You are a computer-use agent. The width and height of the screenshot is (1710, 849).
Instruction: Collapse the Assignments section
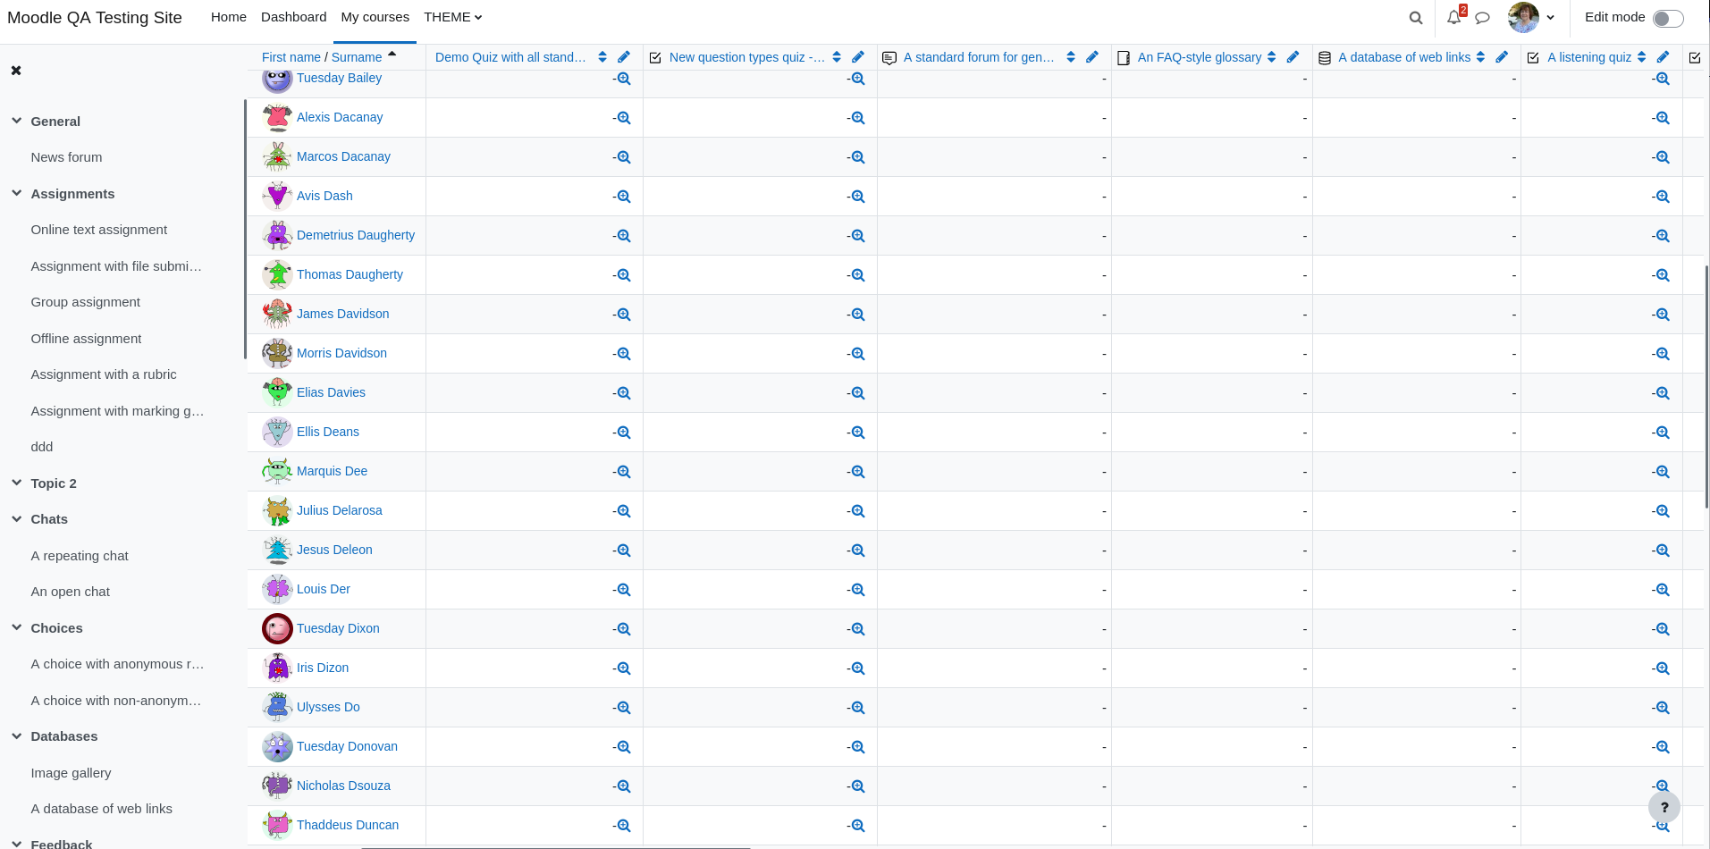pos(16,193)
